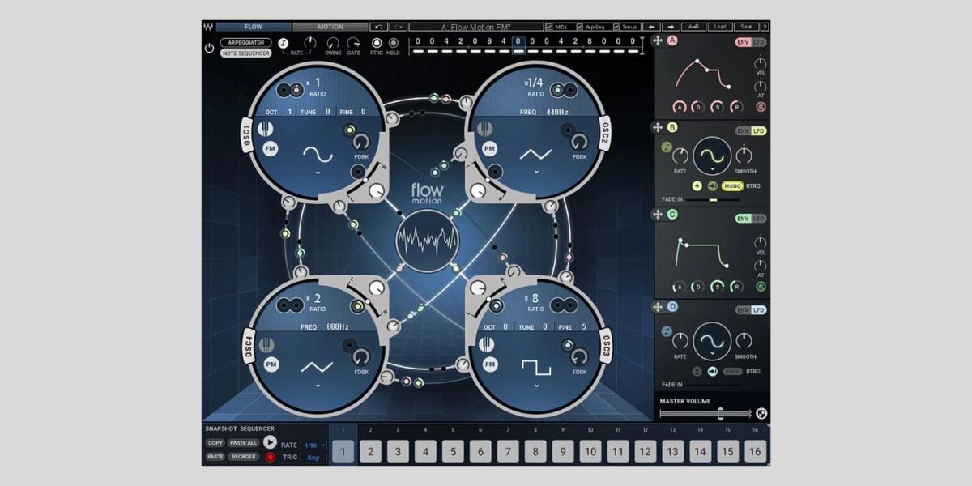Go to next preset arrow
This screenshot has width=972, height=486.
coord(671,27)
